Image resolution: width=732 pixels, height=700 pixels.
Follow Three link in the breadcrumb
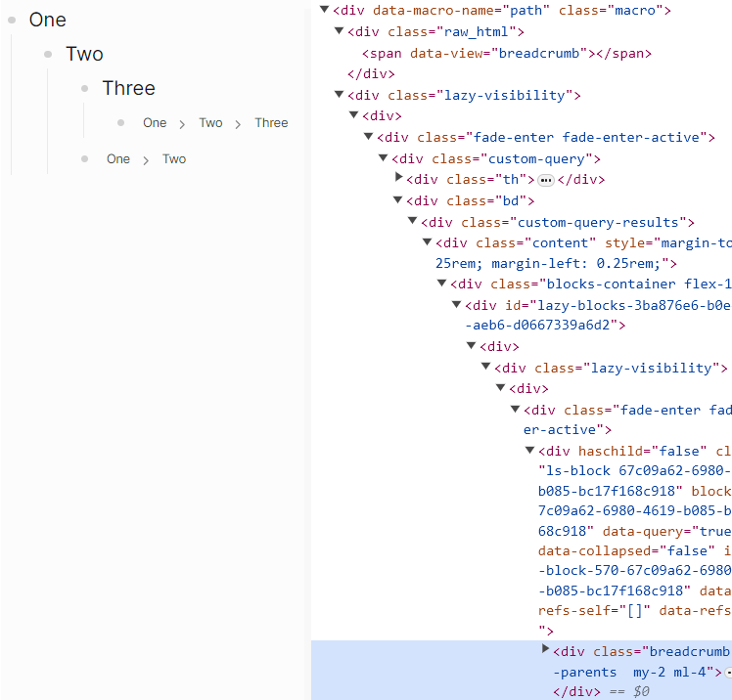click(x=271, y=122)
